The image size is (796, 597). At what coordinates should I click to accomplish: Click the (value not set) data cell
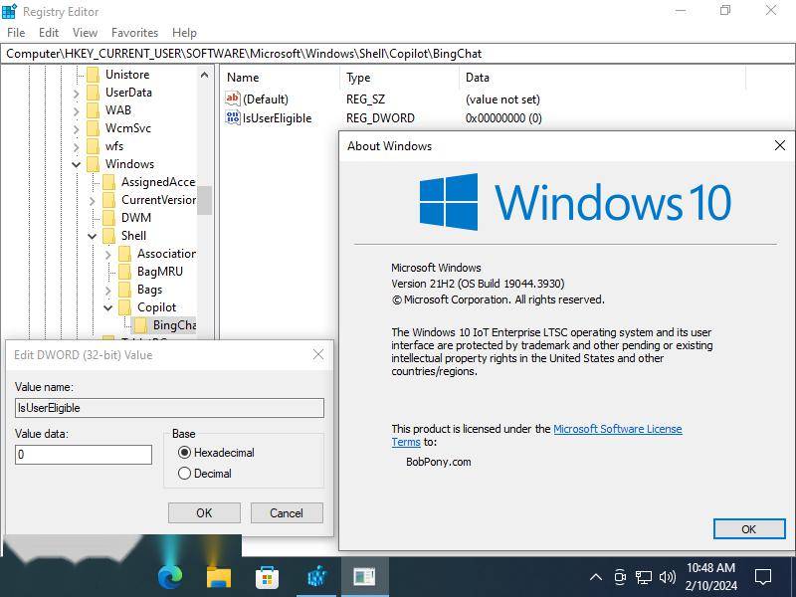tap(502, 99)
